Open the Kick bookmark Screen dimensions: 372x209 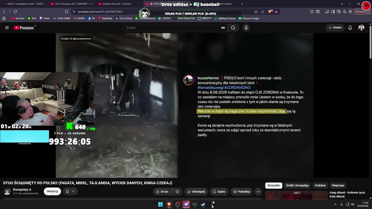coord(32,18)
